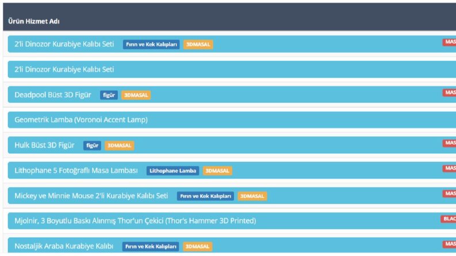Click 3DMASAL tag on Deadpool row

136,95
